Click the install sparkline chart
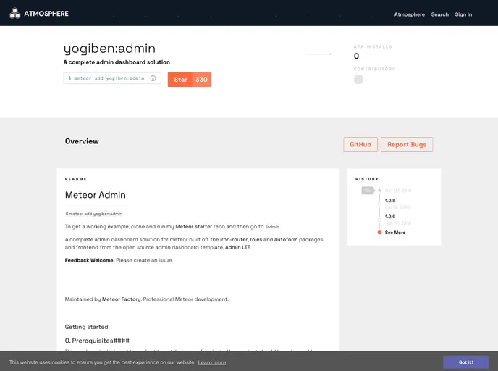This screenshot has width=498, height=371. (x=319, y=54)
